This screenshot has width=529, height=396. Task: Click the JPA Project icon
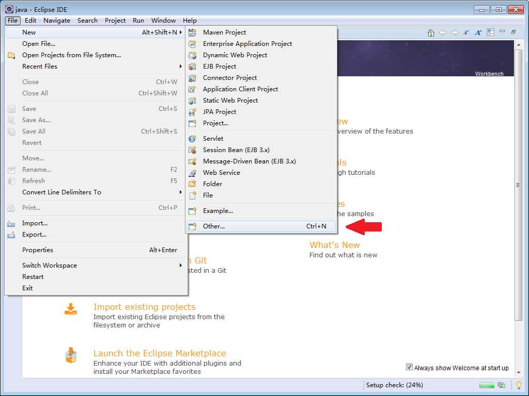pos(192,112)
